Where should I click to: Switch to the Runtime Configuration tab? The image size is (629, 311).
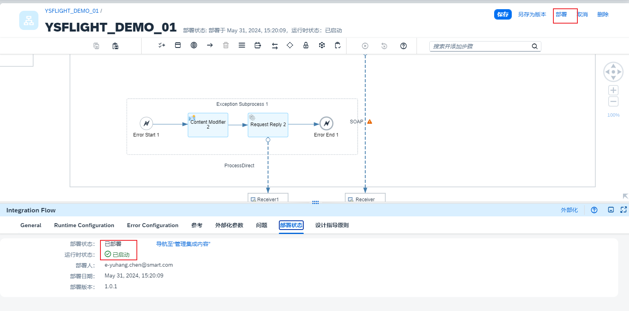(x=84, y=225)
